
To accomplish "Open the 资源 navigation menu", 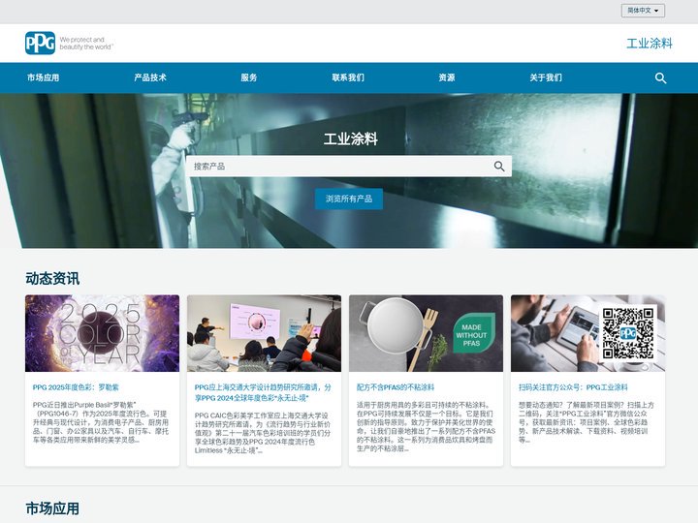I will (x=447, y=77).
